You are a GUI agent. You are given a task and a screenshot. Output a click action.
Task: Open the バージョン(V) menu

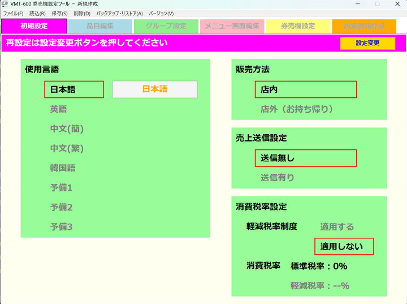pos(161,14)
